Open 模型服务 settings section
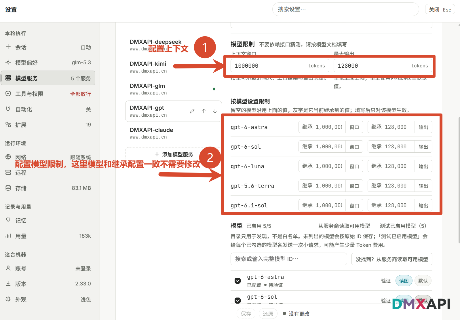Screen dimensions: 460x320 [x=48, y=78]
